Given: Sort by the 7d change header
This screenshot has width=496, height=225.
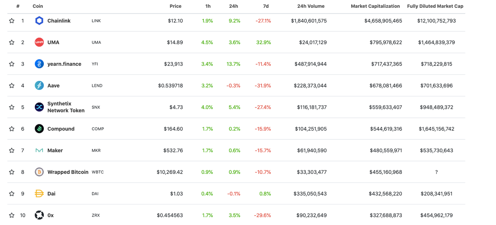Looking at the screenshot, I should [265, 6].
